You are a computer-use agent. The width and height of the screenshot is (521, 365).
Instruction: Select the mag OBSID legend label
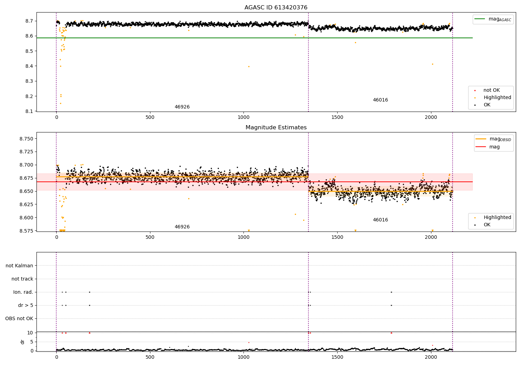tap(500, 139)
